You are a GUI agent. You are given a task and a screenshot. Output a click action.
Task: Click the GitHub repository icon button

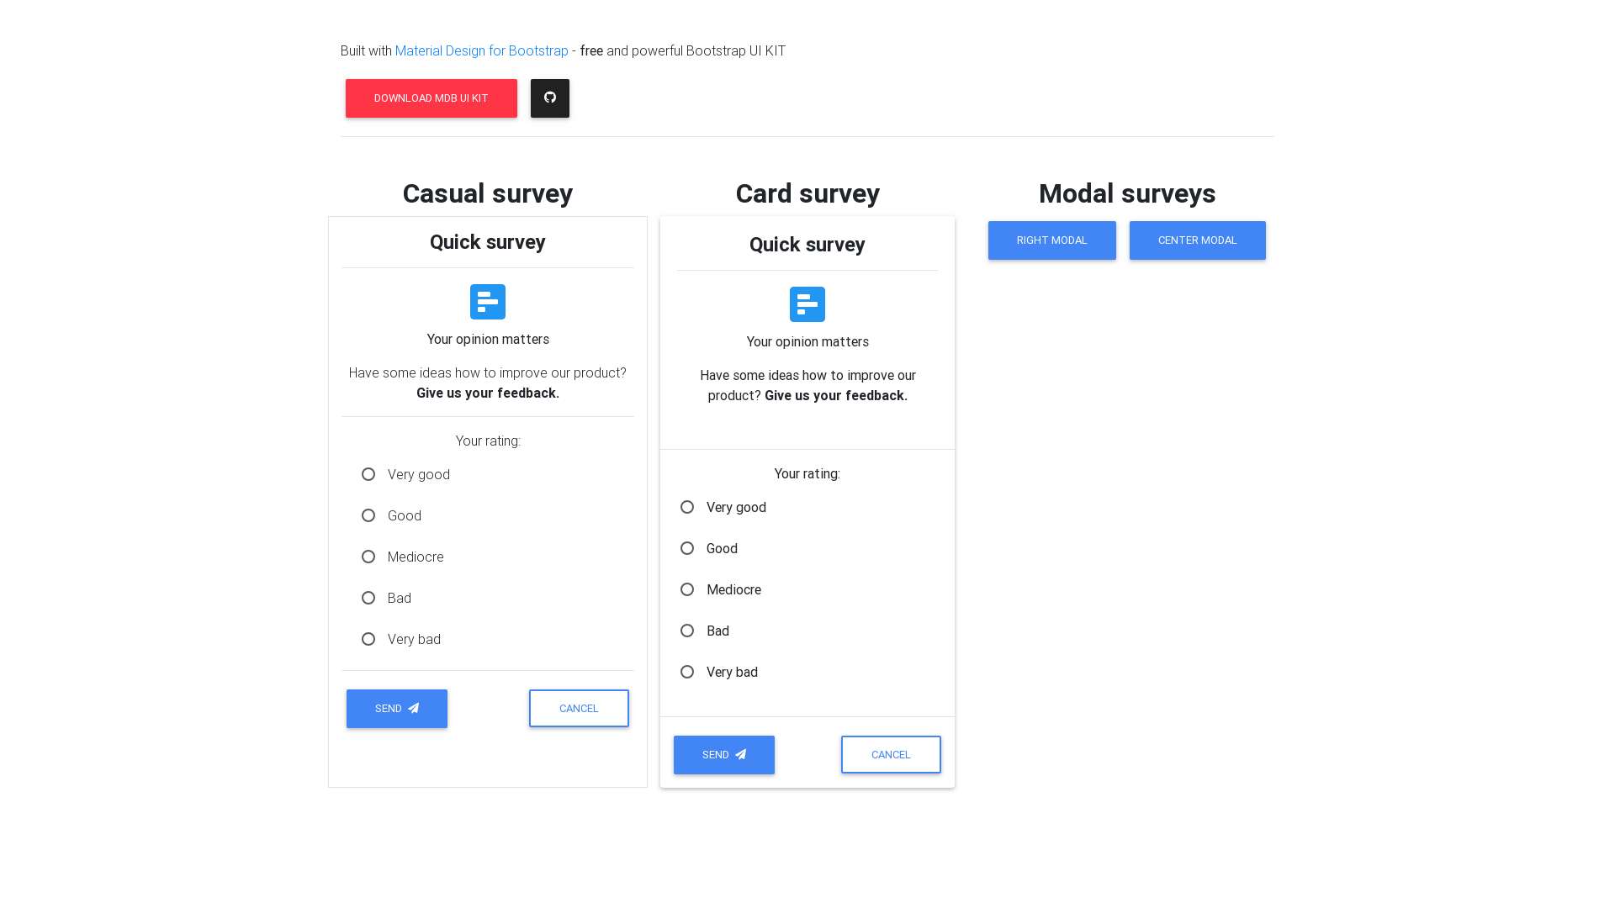pos(549,98)
